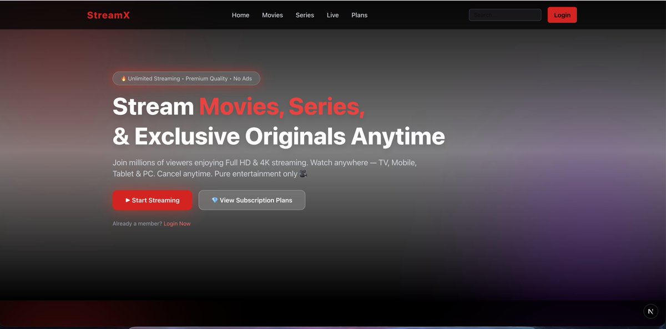Go to the Movies section
The height and width of the screenshot is (329, 666).
point(273,15)
